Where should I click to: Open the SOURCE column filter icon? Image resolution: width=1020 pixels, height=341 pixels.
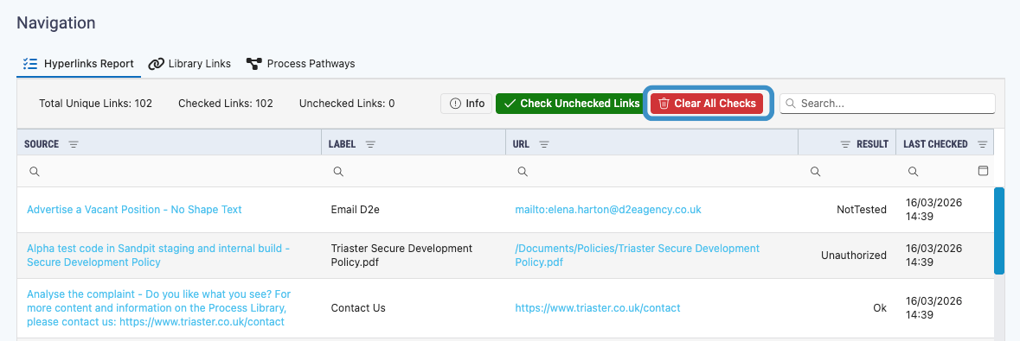point(74,144)
